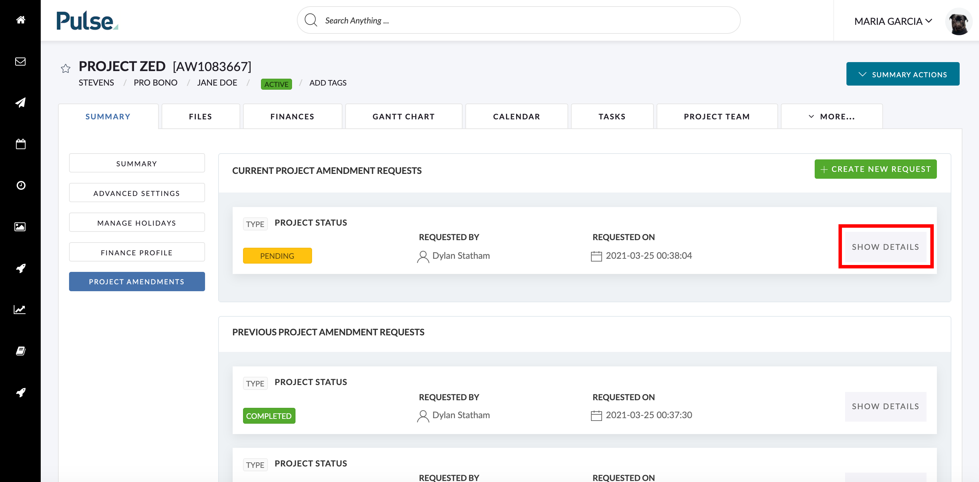The image size is (979, 482).
Task: Click user icon beside Dylan Statham in pending request
Action: (x=423, y=256)
